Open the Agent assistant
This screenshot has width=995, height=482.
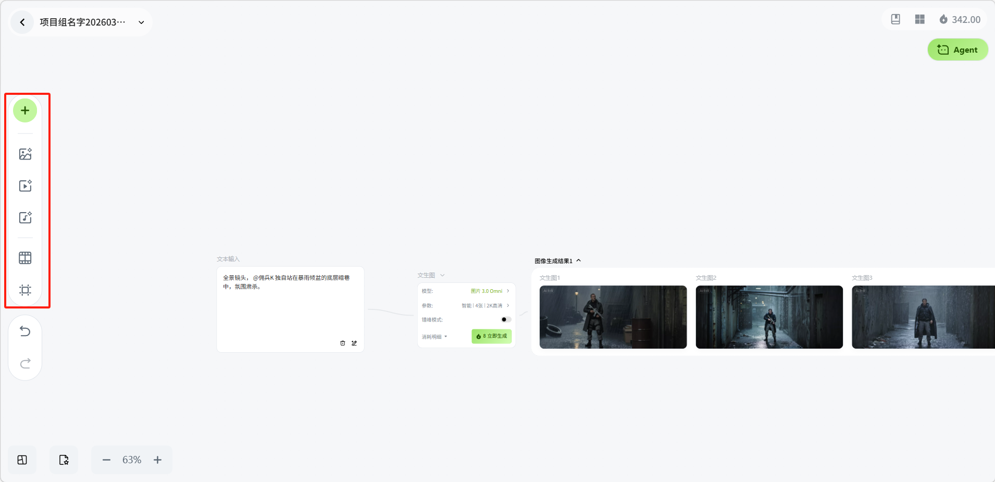coord(957,50)
